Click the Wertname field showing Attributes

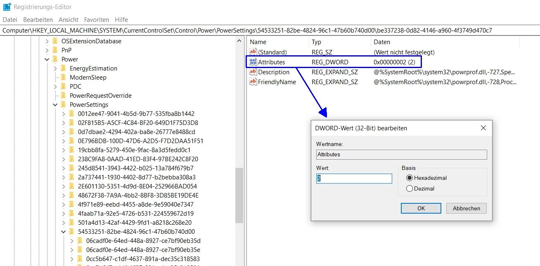402,155
